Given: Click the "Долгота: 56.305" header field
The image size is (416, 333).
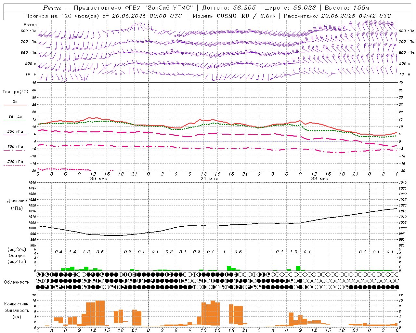Looking at the screenshot, I should click(229, 8).
